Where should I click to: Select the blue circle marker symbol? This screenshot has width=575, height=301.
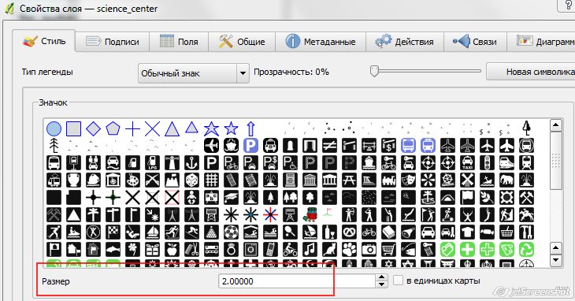click(54, 128)
